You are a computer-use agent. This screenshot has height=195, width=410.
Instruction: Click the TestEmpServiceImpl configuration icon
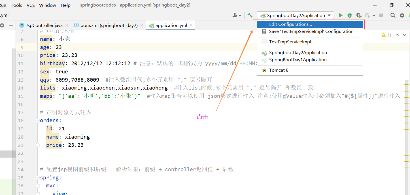pyautogui.click(x=264, y=42)
